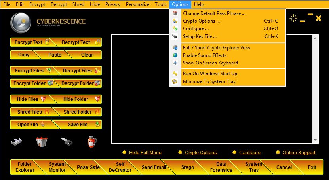Click the fire extinguisher icon
329x180 pixels.
point(92,142)
